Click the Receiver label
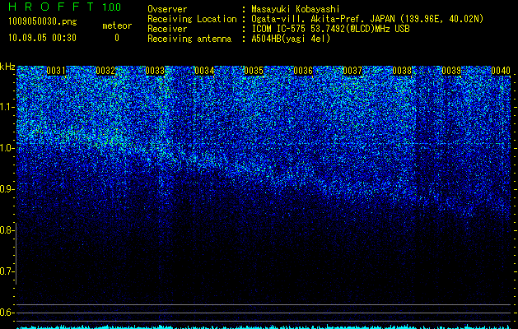The height and width of the screenshot is (329, 518). pos(167,29)
